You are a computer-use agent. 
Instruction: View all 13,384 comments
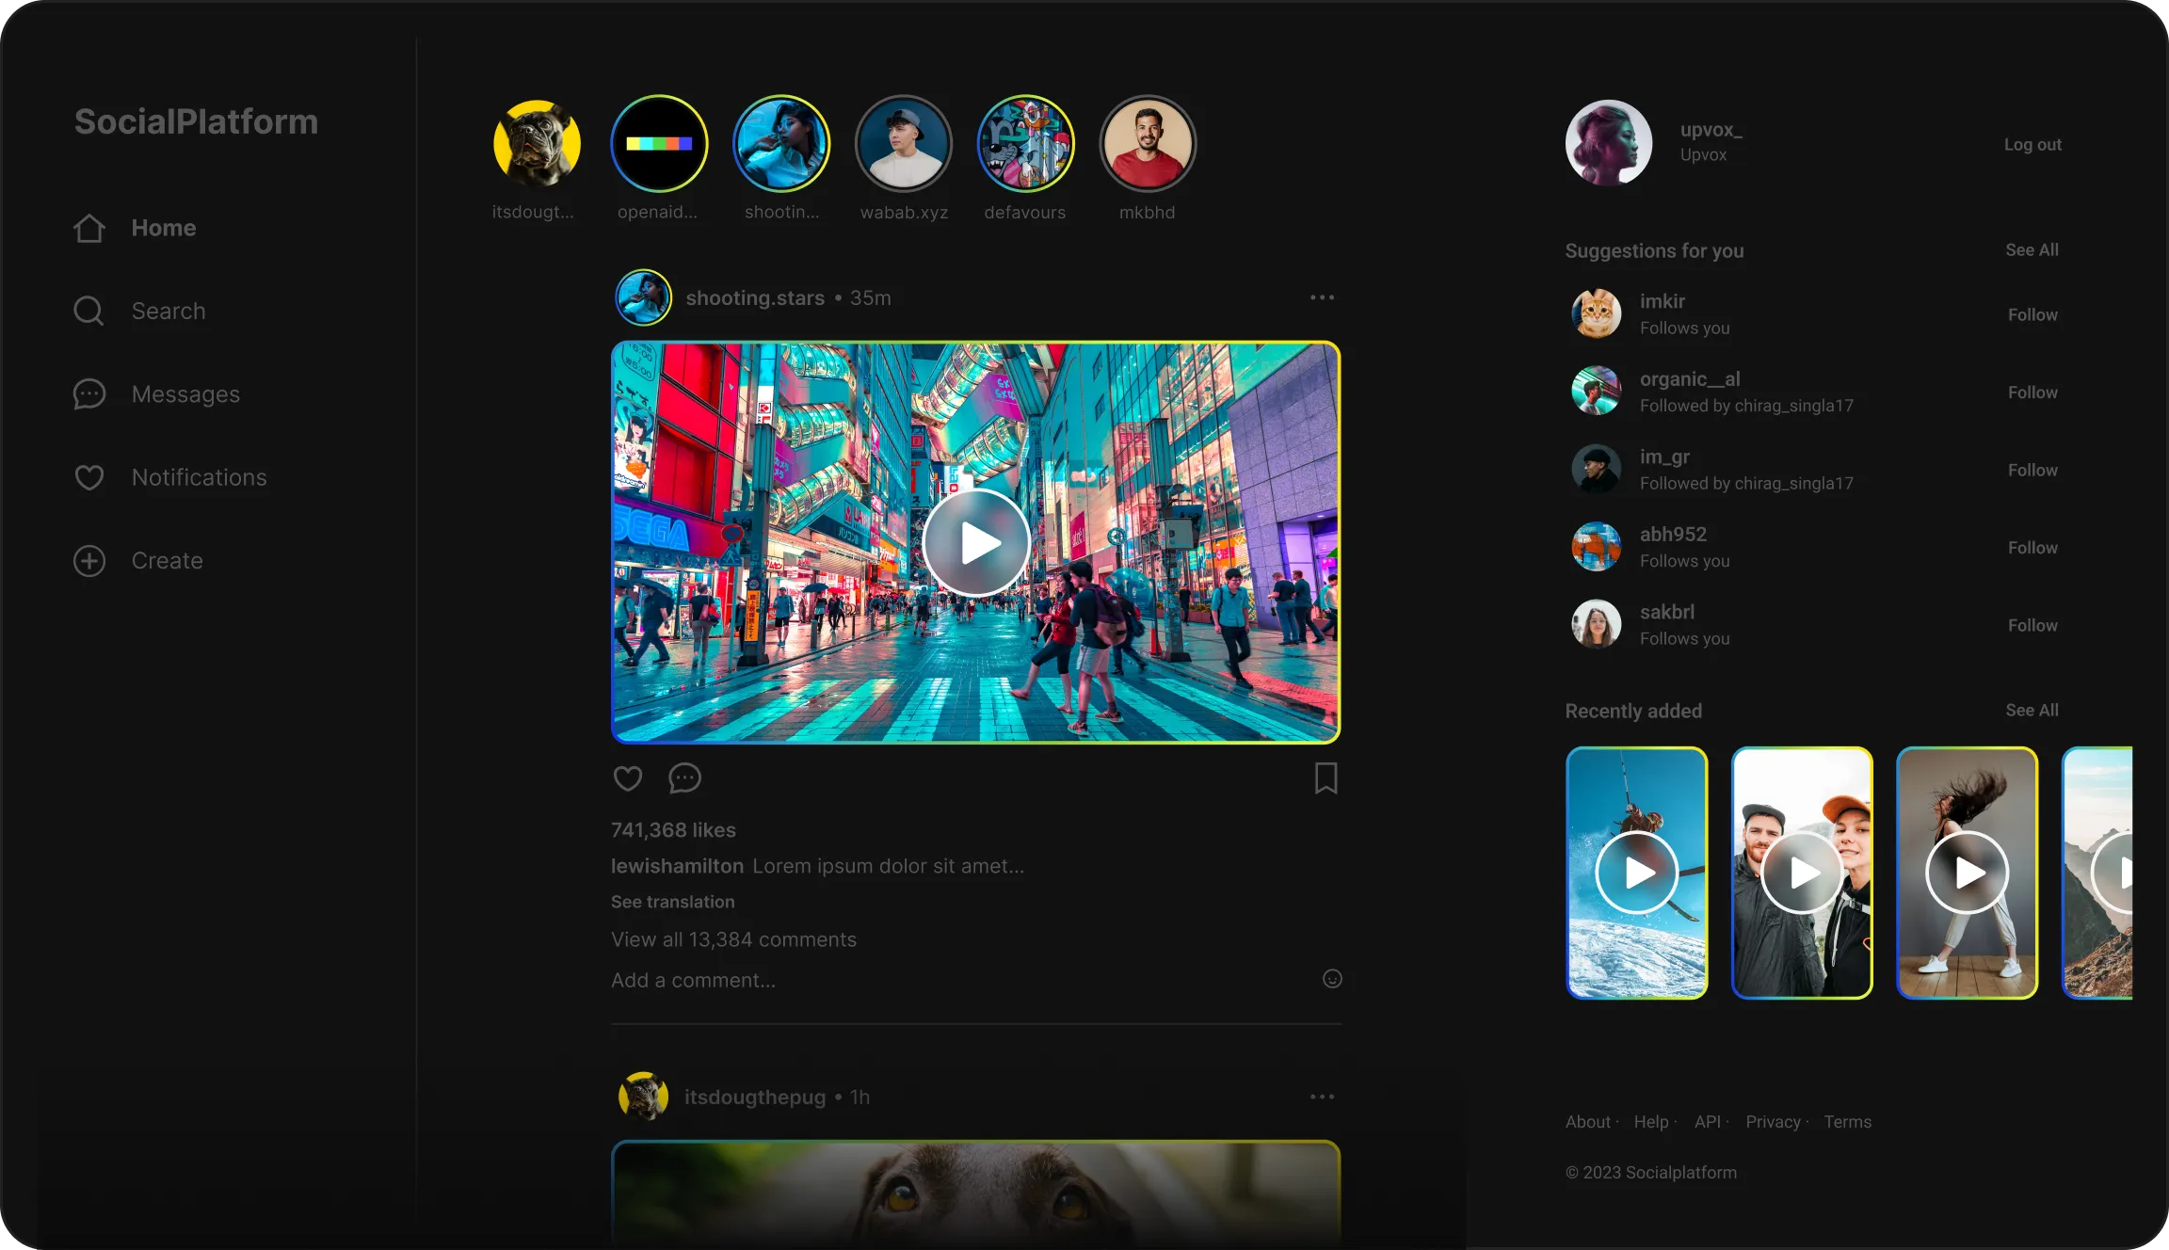(x=733, y=939)
